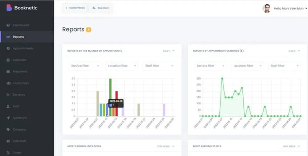Click the Customers group icon
The height and width of the screenshot is (156, 308).
[x=8, y=83]
